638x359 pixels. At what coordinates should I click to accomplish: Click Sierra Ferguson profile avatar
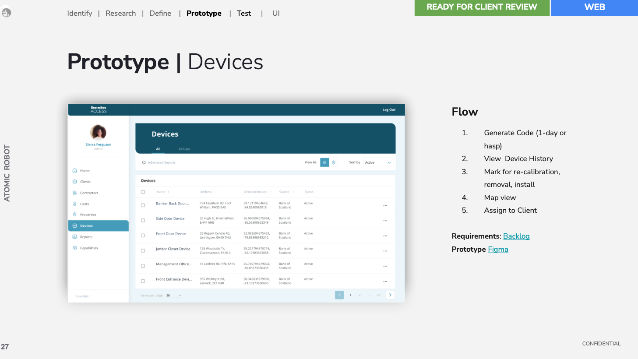click(98, 132)
